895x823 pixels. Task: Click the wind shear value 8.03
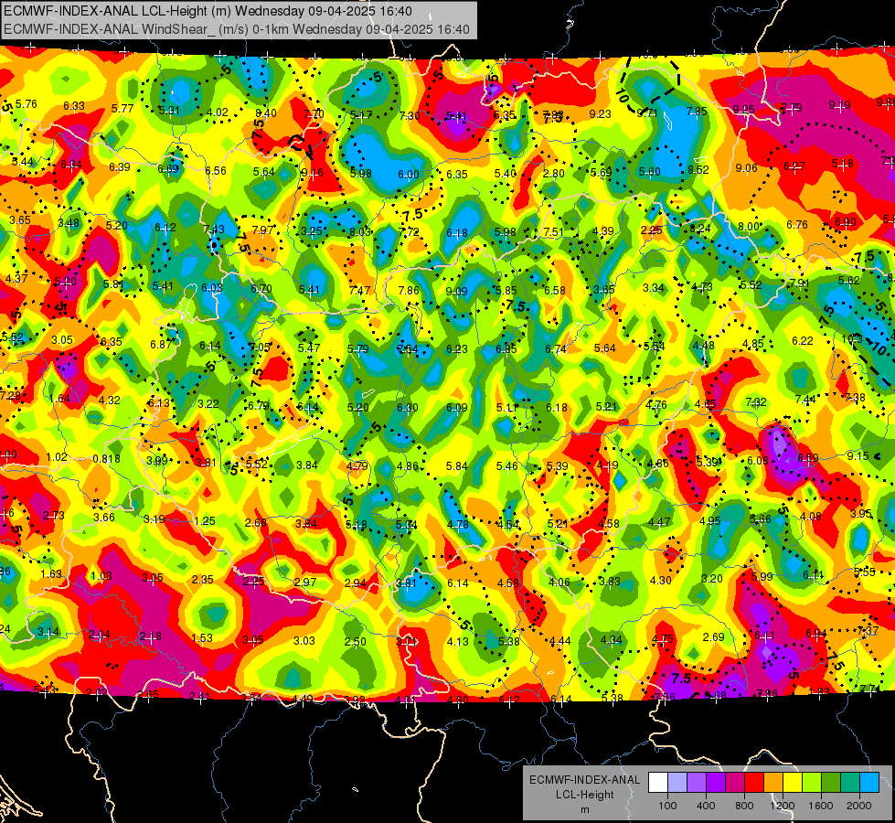[x=360, y=231]
